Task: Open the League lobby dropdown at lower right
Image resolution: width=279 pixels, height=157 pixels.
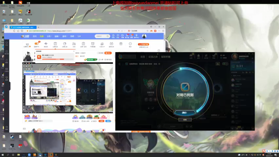Action: (x=218, y=115)
